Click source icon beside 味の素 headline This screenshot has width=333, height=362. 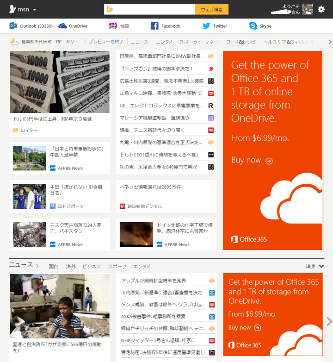click(211, 167)
